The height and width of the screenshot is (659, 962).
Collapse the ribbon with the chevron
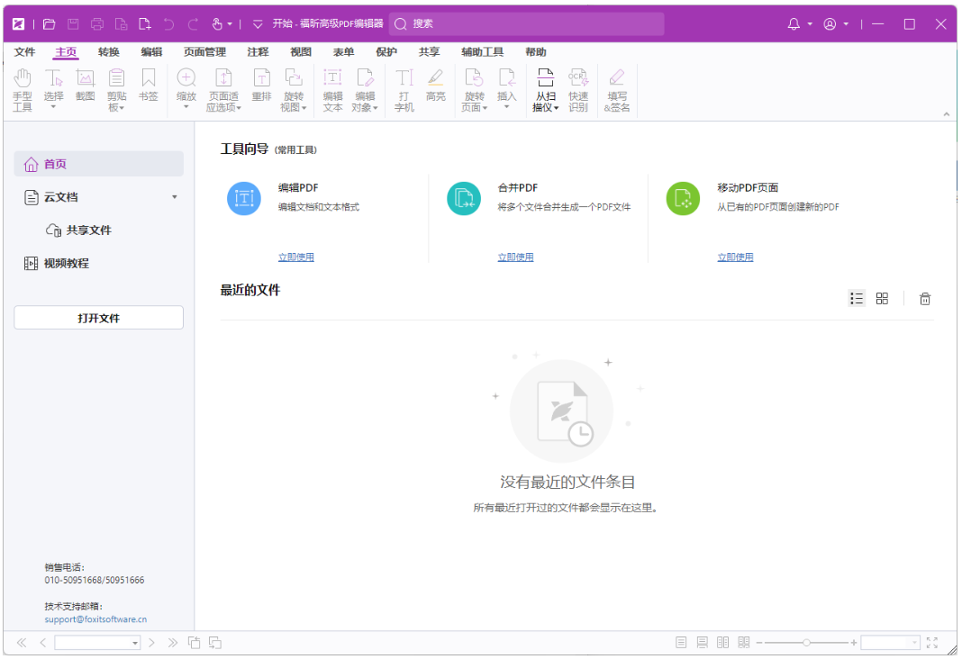click(947, 114)
